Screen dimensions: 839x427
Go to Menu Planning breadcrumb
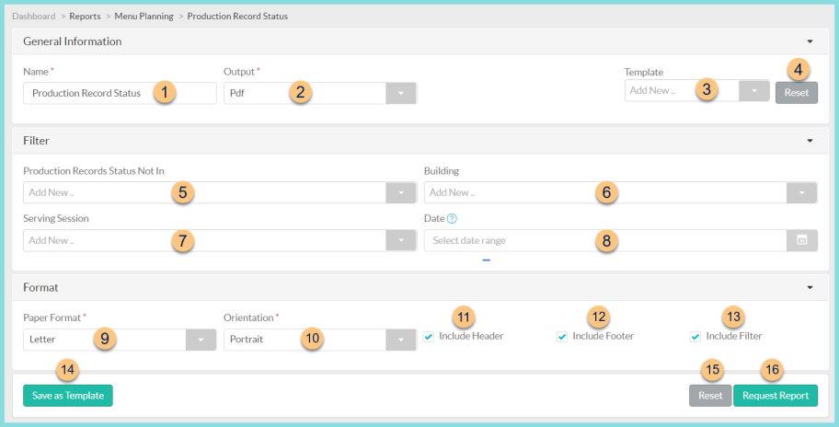(144, 16)
